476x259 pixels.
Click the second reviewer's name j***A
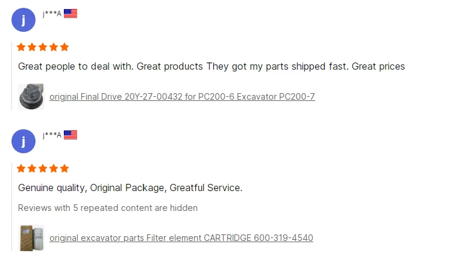pos(52,135)
